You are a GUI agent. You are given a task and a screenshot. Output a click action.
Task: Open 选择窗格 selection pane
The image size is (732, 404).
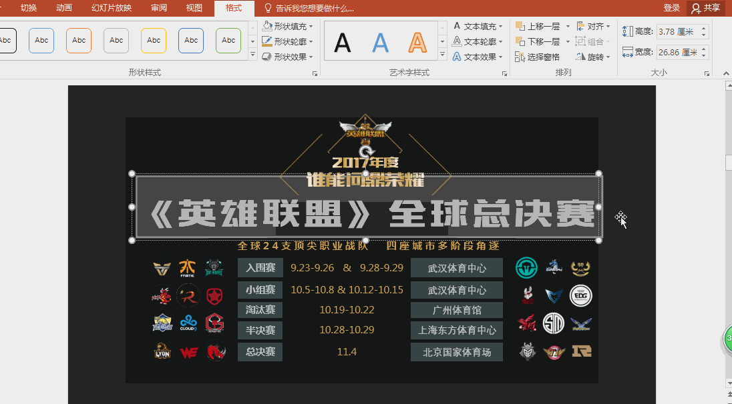(x=538, y=57)
